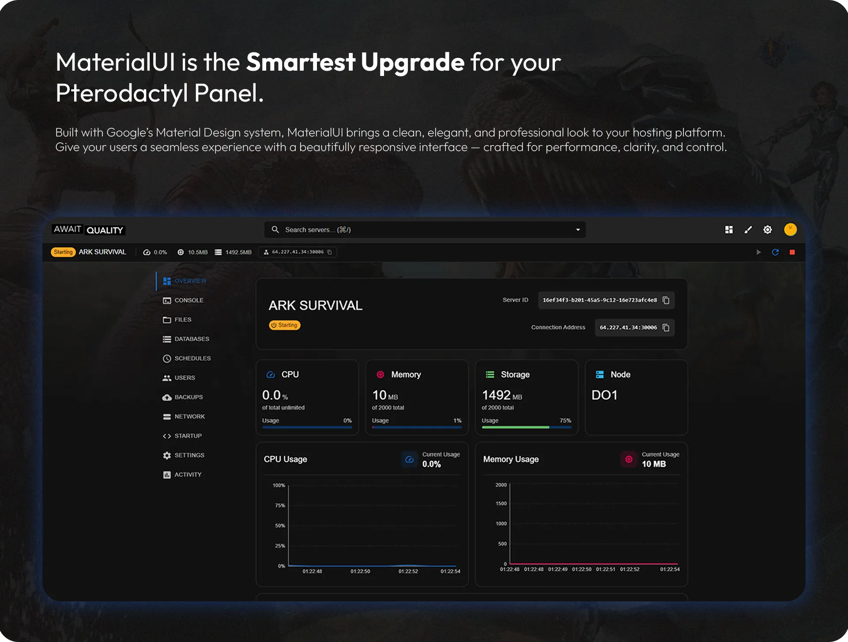This screenshot has height=642, width=848.
Task: Open Settings in the sidebar
Action: [183, 455]
